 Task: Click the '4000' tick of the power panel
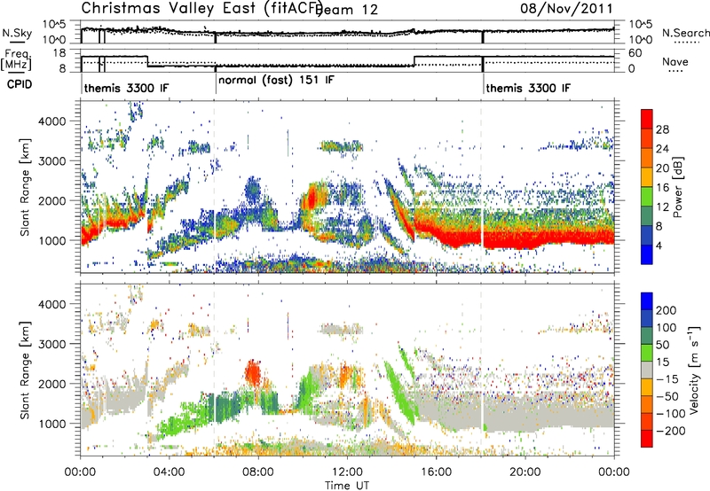click(51, 121)
